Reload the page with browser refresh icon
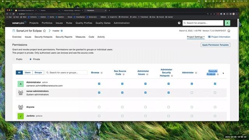This screenshot has height=140, width=249. [14, 14]
